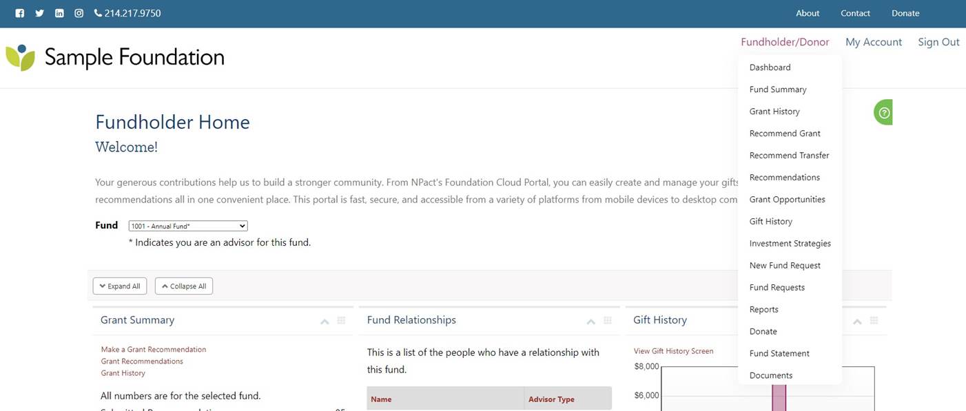Click the Sample Foundation leaf logo
The height and width of the screenshot is (411, 966).
pyautogui.click(x=20, y=58)
